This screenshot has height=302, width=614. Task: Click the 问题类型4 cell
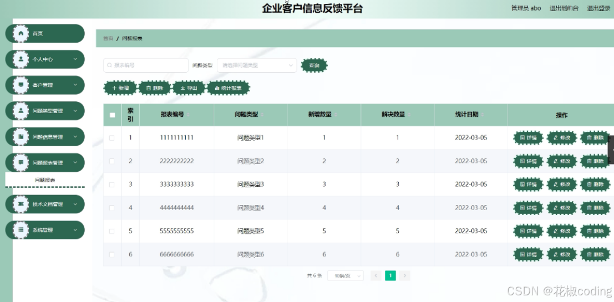point(251,208)
